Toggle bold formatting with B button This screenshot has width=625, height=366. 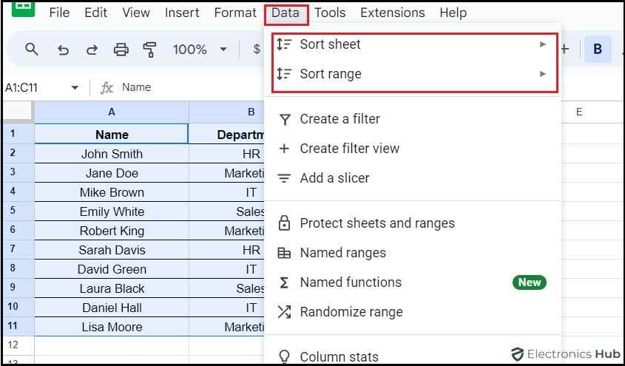coord(598,49)
